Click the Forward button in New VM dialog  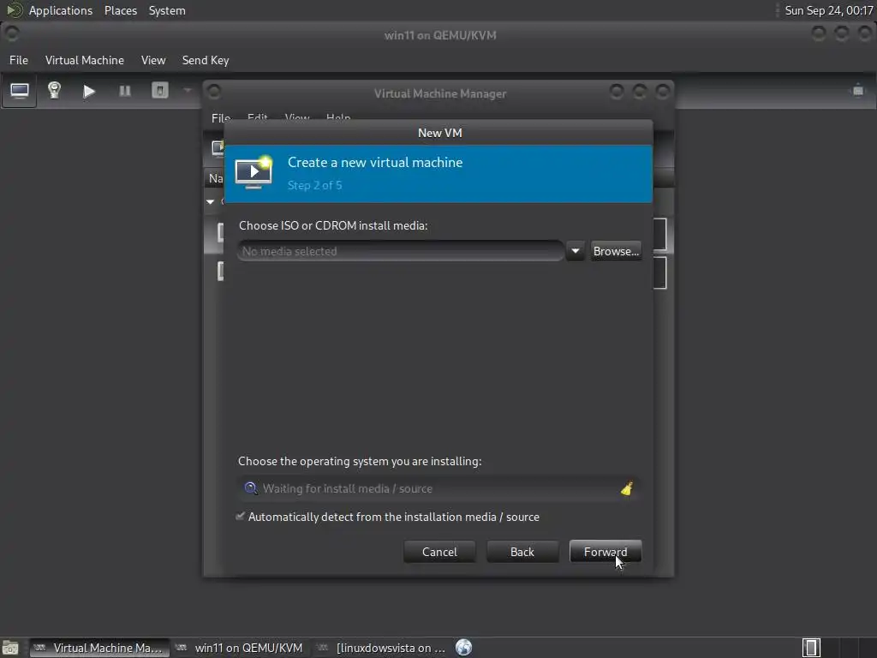point(606,552)
